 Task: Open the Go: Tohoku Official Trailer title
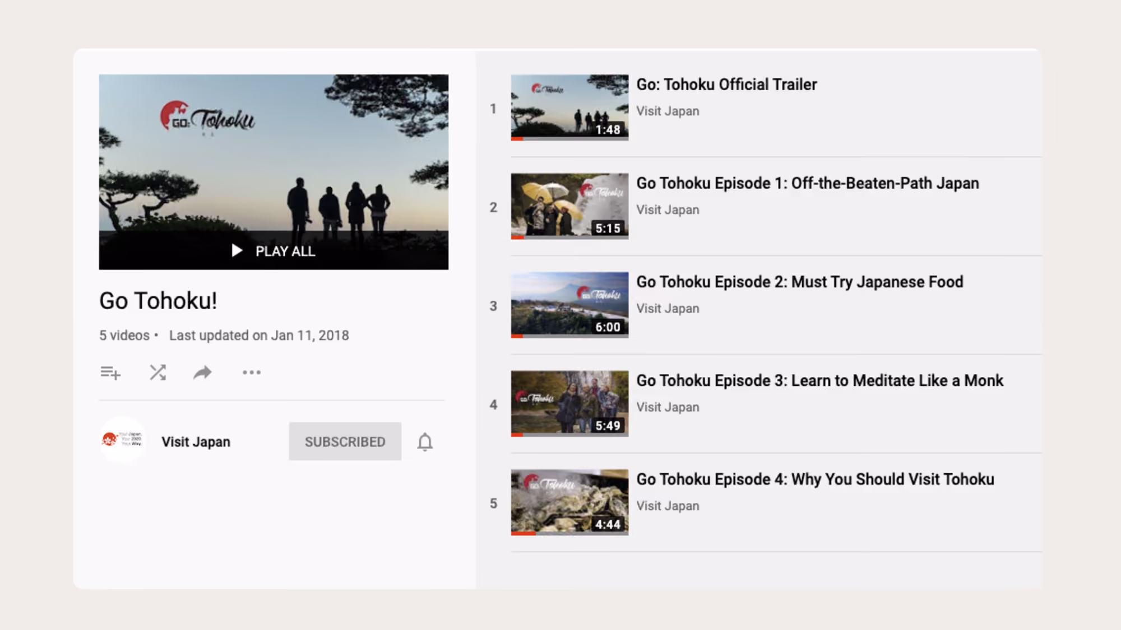pos(726,85)
